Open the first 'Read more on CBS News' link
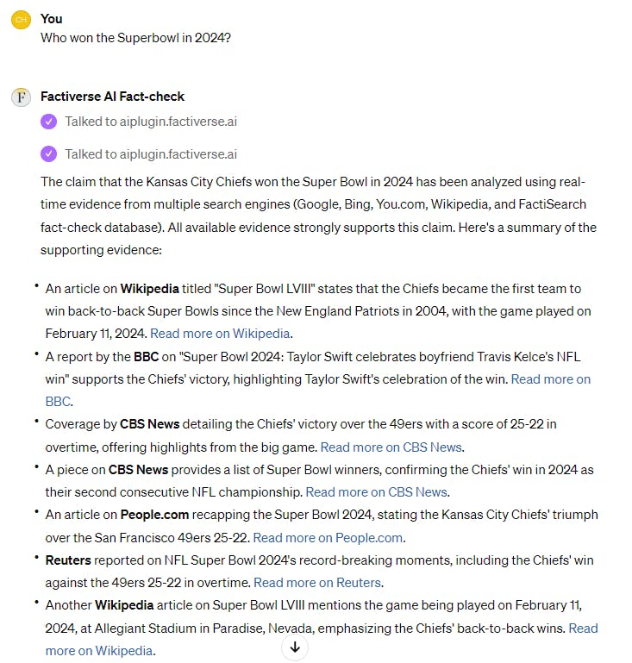 [x=391, y=447]
